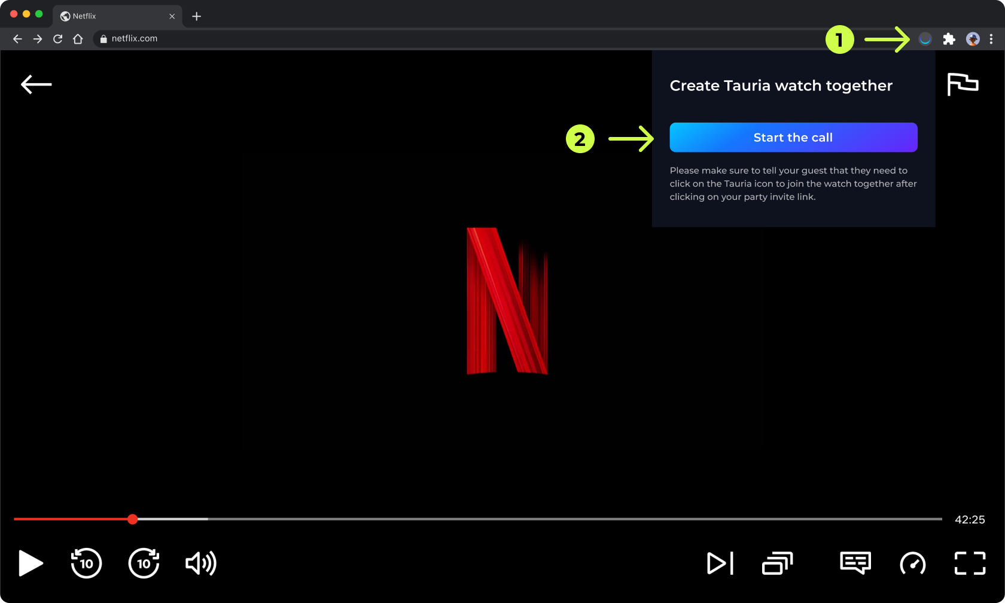
Task: Reload the Netflix page
Action: 58,39
